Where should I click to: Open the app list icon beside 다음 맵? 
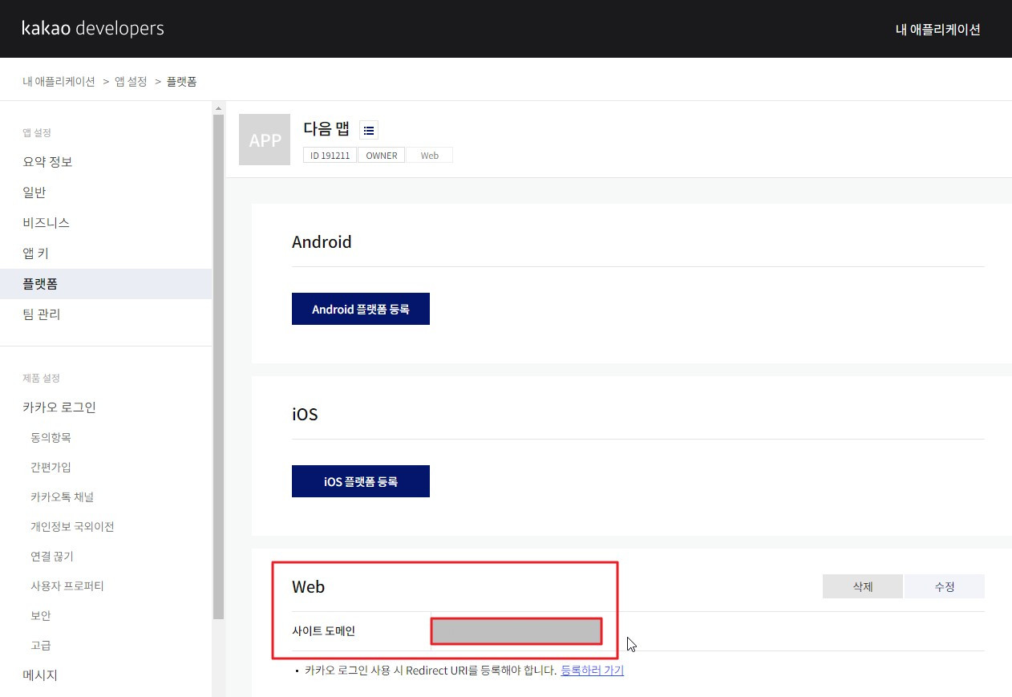pos(369,130)
